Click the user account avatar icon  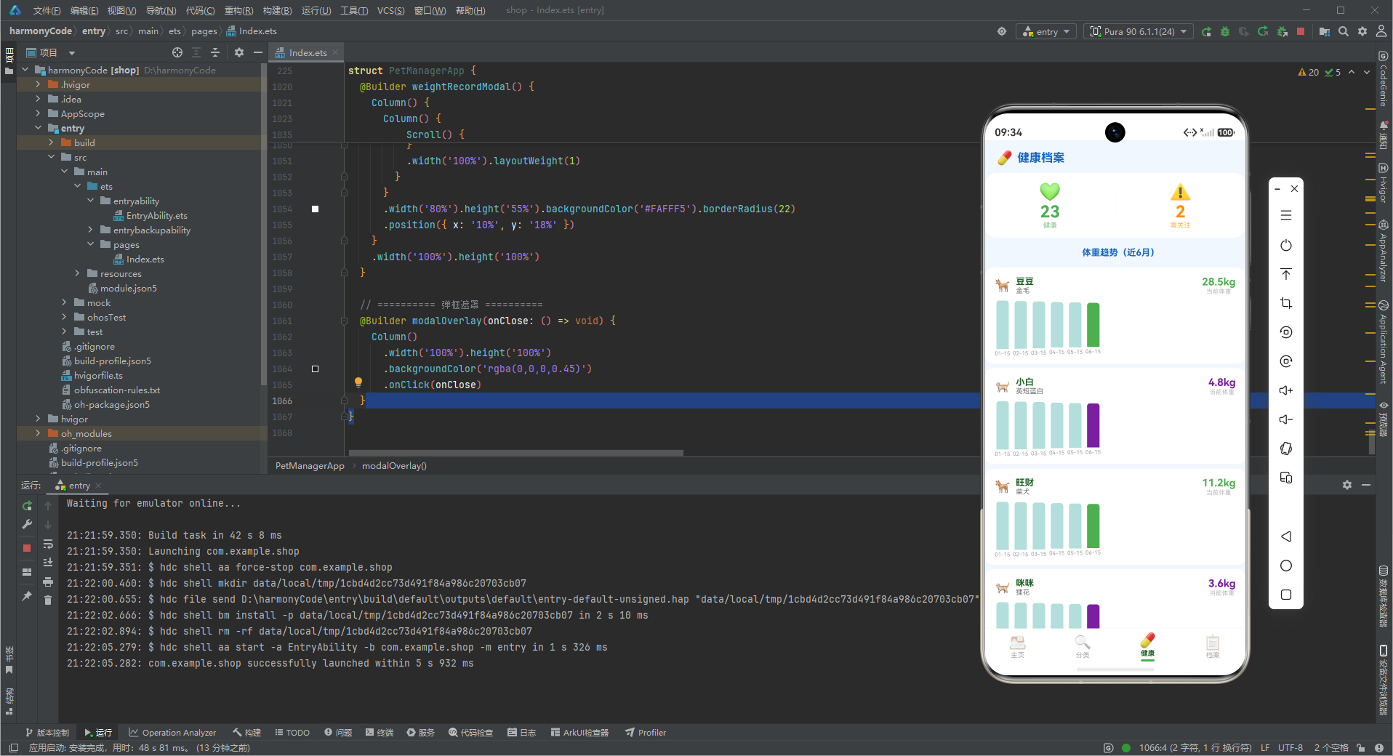(1381, 31)
